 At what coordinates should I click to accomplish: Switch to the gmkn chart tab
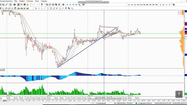[x=143, y=101]
